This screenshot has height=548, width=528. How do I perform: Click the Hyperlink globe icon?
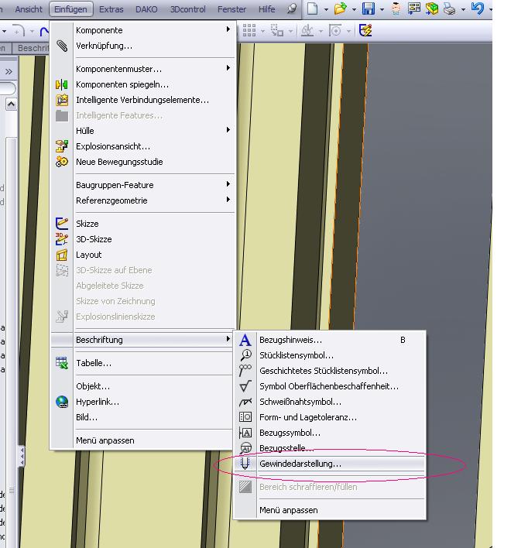tap(62, 402)
